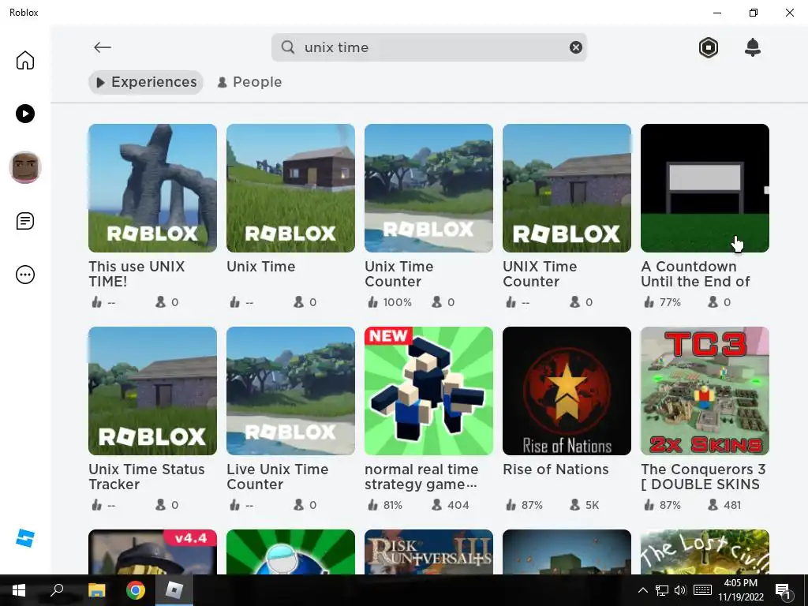Image resolution: width=808 pixels, height=606 pixels.
Task: Click the Unix Time Status Tracker title
Action: (x=146, y=477)
